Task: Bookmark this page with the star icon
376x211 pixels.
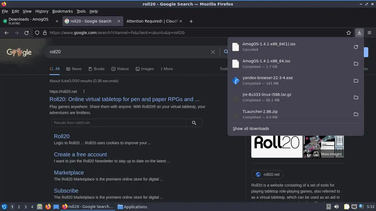Action: 349,33
